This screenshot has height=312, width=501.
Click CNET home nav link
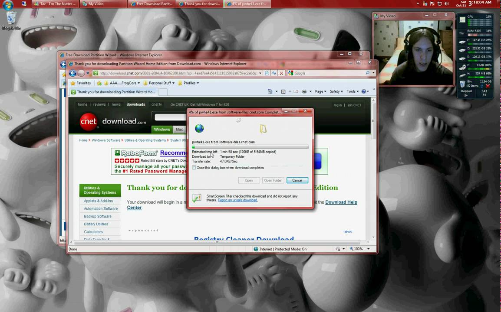[82, 104]
